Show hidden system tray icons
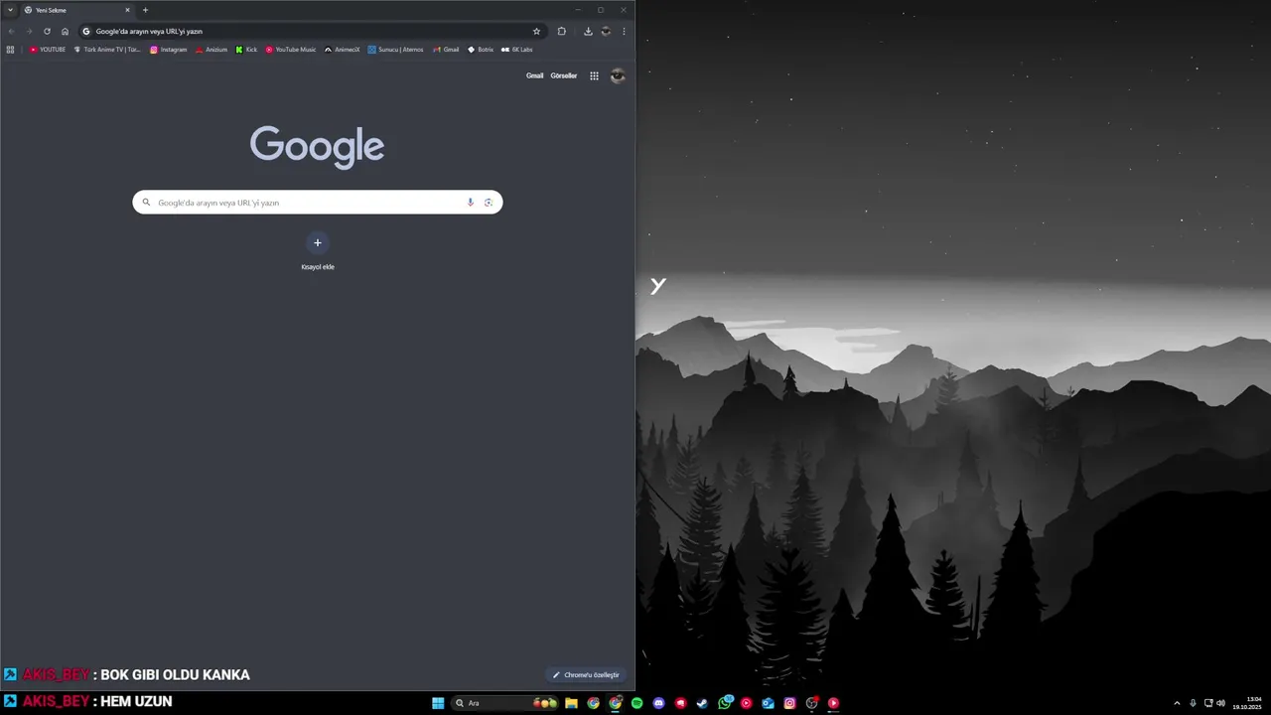Screen dimensions: 1271x715 pyautogui.click(x=1177, y=703)
